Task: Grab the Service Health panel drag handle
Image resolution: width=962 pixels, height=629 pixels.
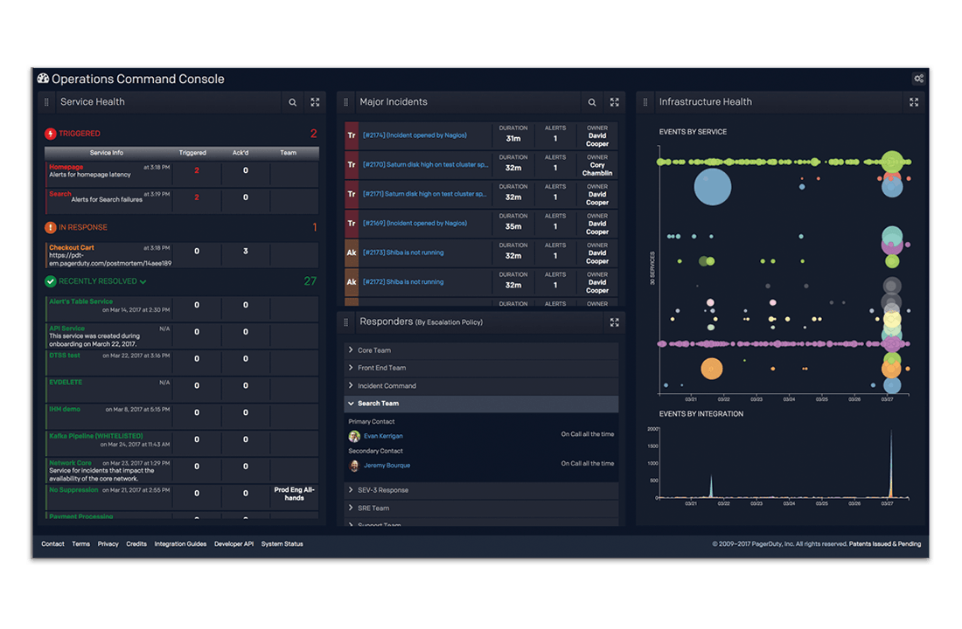Action: click(x=46, y=102)
